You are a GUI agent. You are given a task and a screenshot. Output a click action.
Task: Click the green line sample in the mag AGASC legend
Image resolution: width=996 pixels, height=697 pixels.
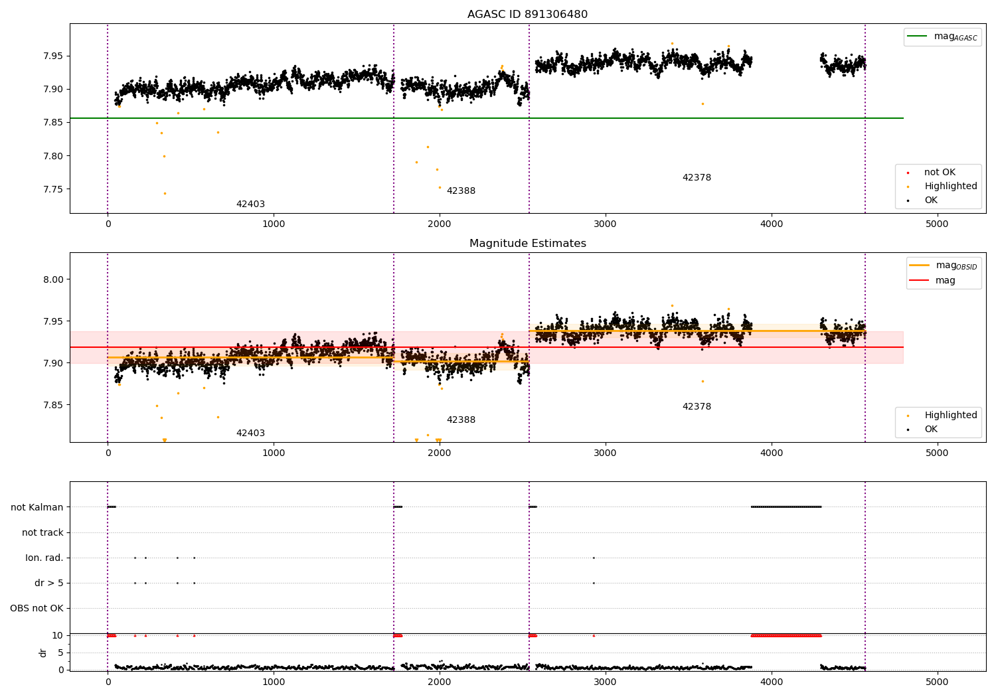tap(918, 37)
